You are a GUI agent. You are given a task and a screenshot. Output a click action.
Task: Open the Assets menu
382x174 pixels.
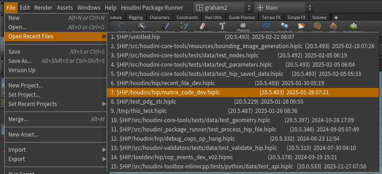tap(65, 8)
